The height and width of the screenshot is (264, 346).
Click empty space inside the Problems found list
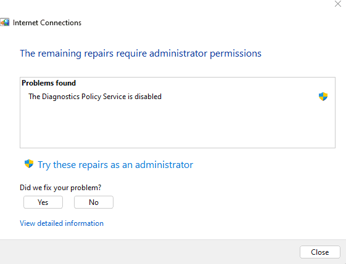[x=178, y=125]
